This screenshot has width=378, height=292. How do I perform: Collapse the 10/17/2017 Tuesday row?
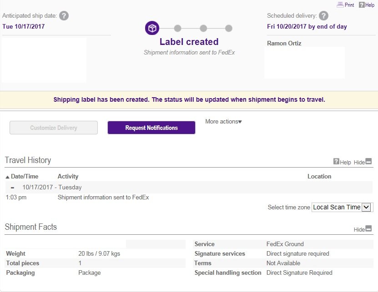tap(13, 188)
